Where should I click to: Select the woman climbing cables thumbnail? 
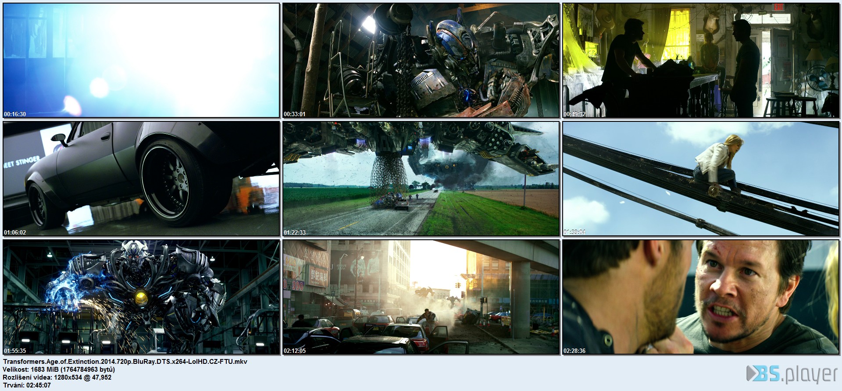700,178
